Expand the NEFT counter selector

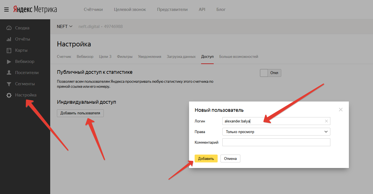65,27
